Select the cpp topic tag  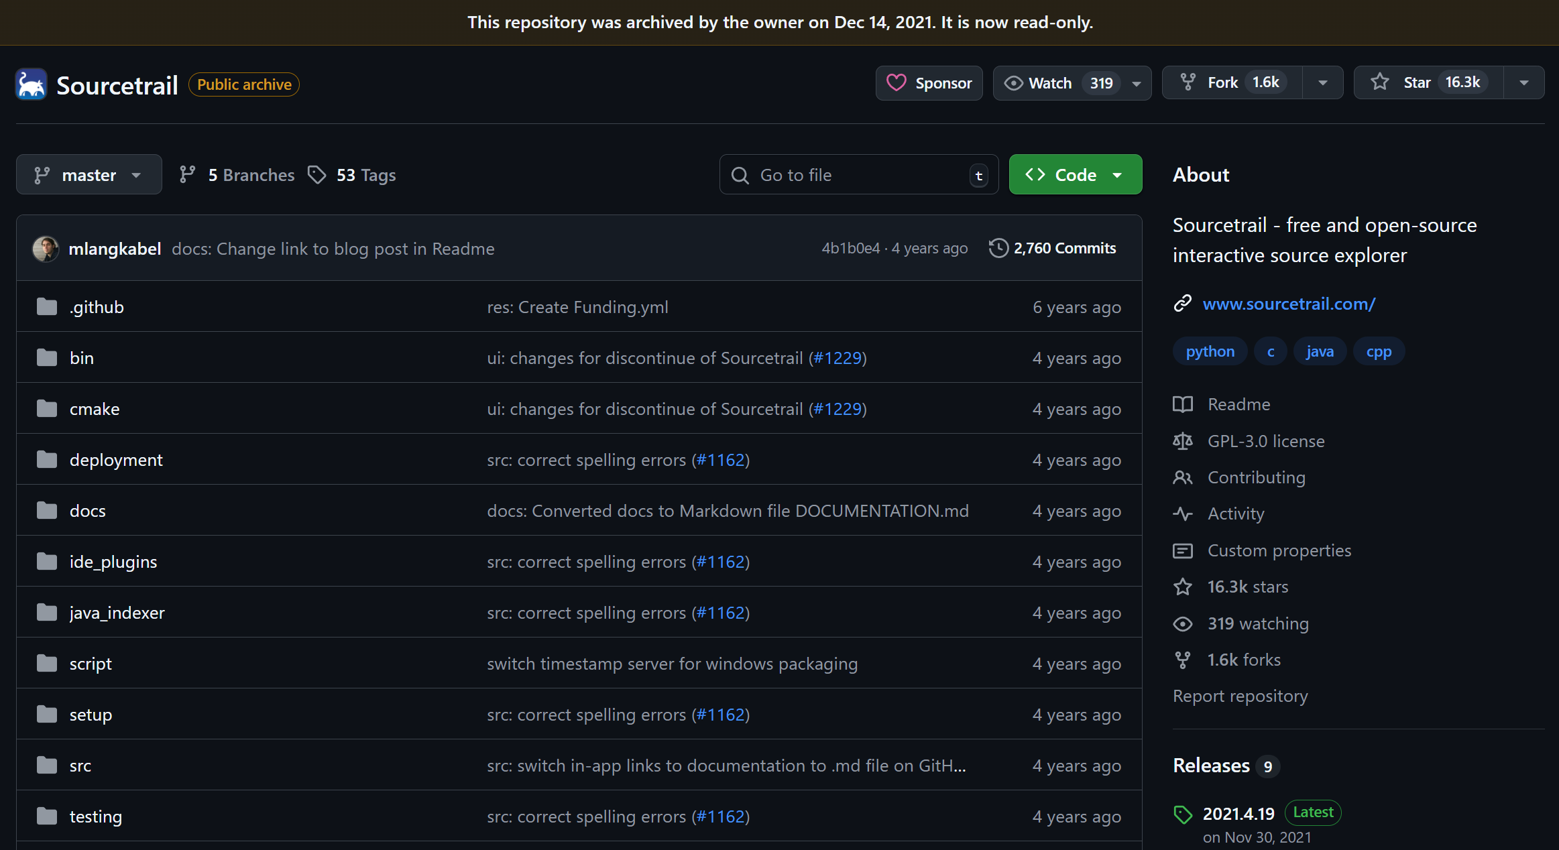pyautogui.click(x=1379, y=351)
